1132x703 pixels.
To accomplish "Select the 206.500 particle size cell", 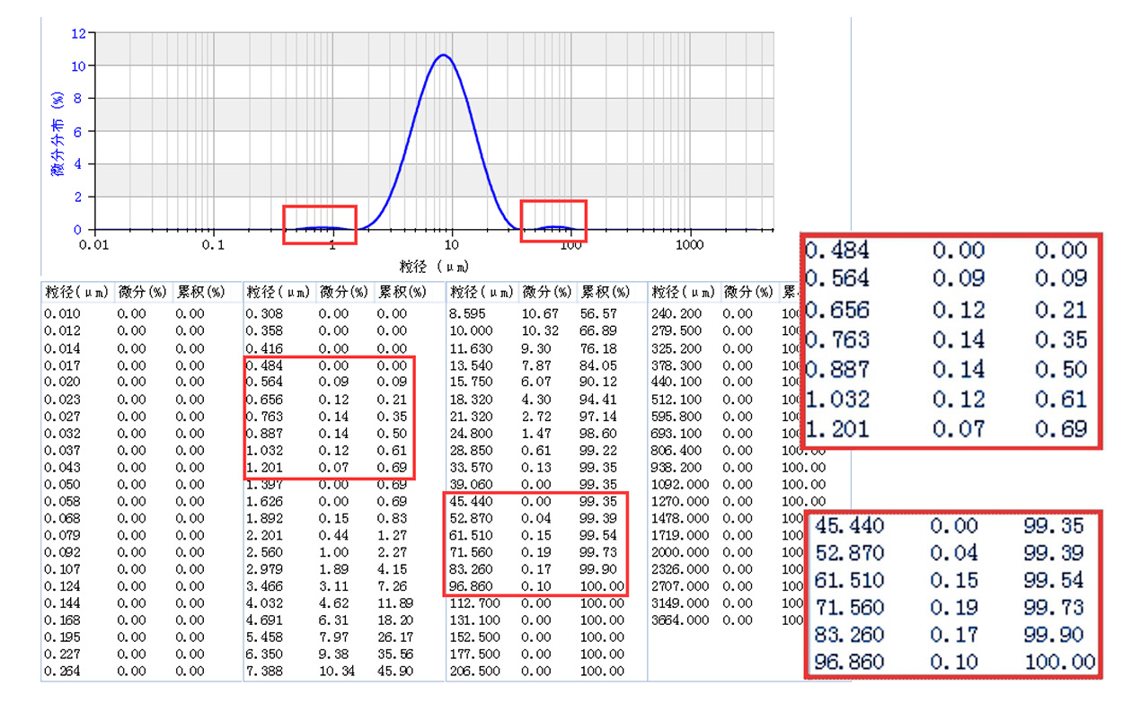I will point(474,671).
